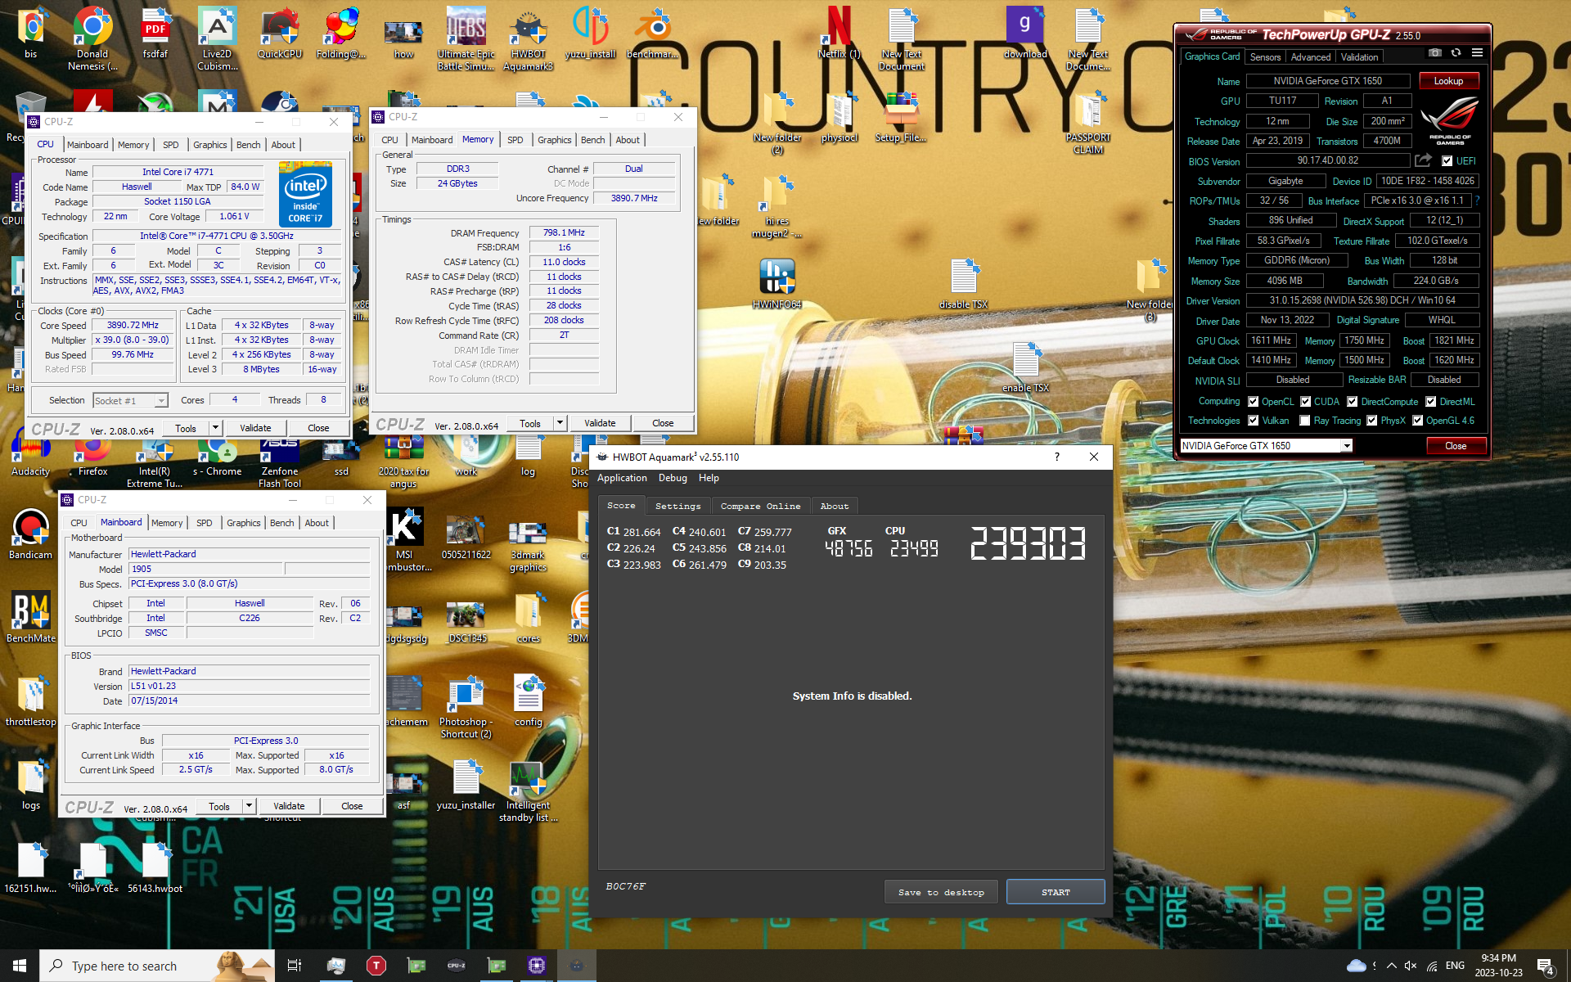Click the Lookup button in GPU-Z
Screen dimensions: 1571x982
(x=1448, y=81)
